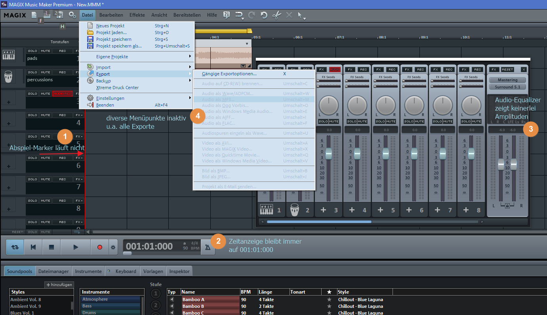This screenshot has width=547, height=315.
Task: Select Stufe 1 pitch button
Action: (x=156, y=294)
